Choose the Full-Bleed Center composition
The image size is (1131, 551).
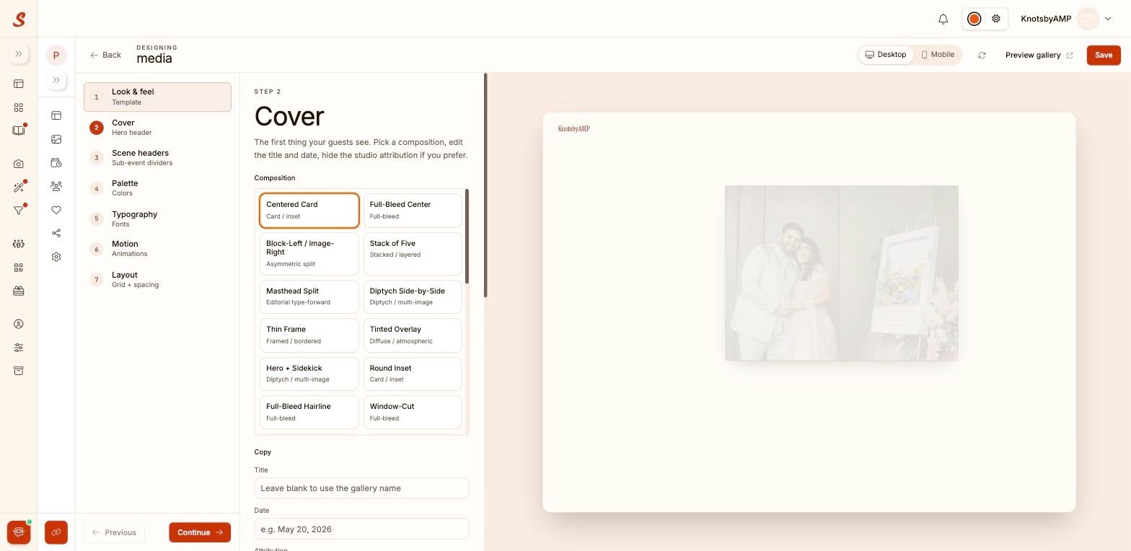413,210
